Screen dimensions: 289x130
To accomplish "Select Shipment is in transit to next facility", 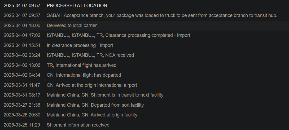I will (105, 95).
